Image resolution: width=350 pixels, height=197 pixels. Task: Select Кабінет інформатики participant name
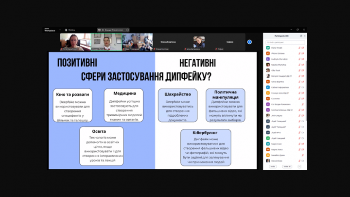[280, 88]
